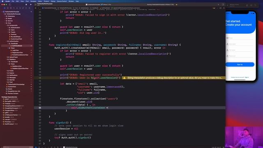The height and width of the screenshot is (148, 263).
Task: Collapse the SideMenu folder
Action: tap(7, 59)
